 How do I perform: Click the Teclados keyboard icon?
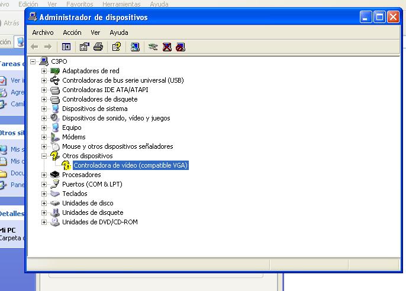(55, 194)
